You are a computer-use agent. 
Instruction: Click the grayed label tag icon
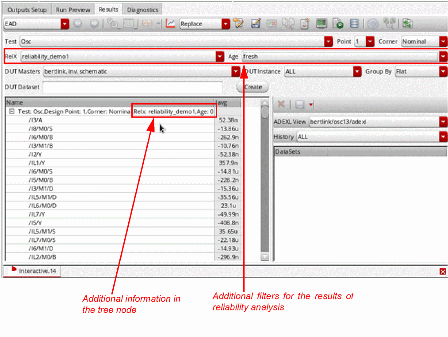pyautogui.click(x=147, y=23)
